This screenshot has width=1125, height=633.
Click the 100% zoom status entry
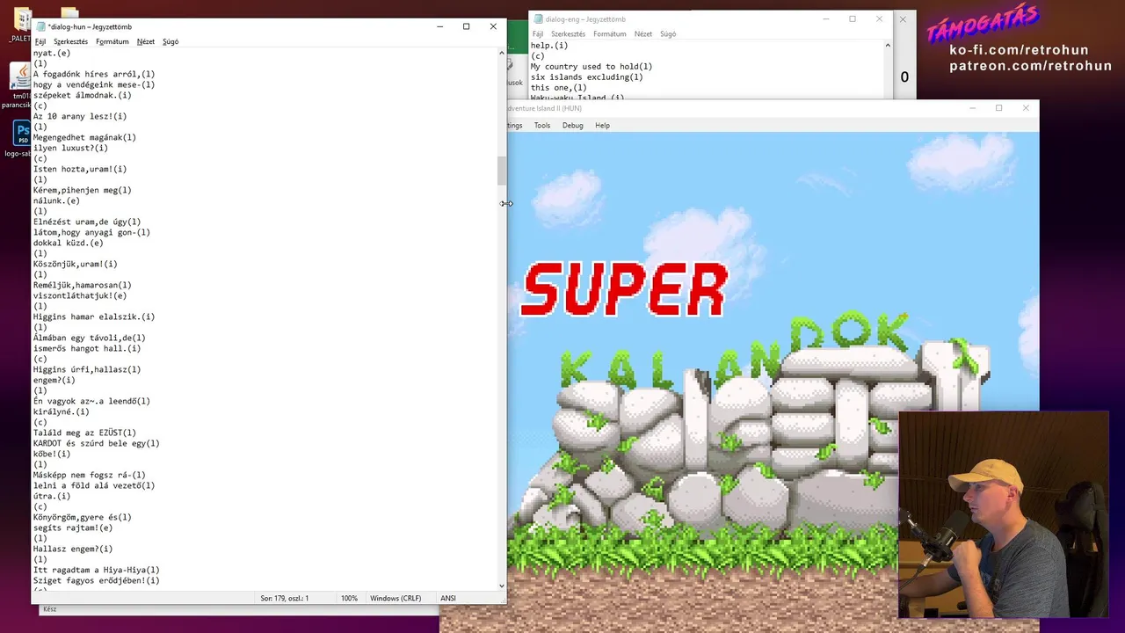[x=349, y=599]
